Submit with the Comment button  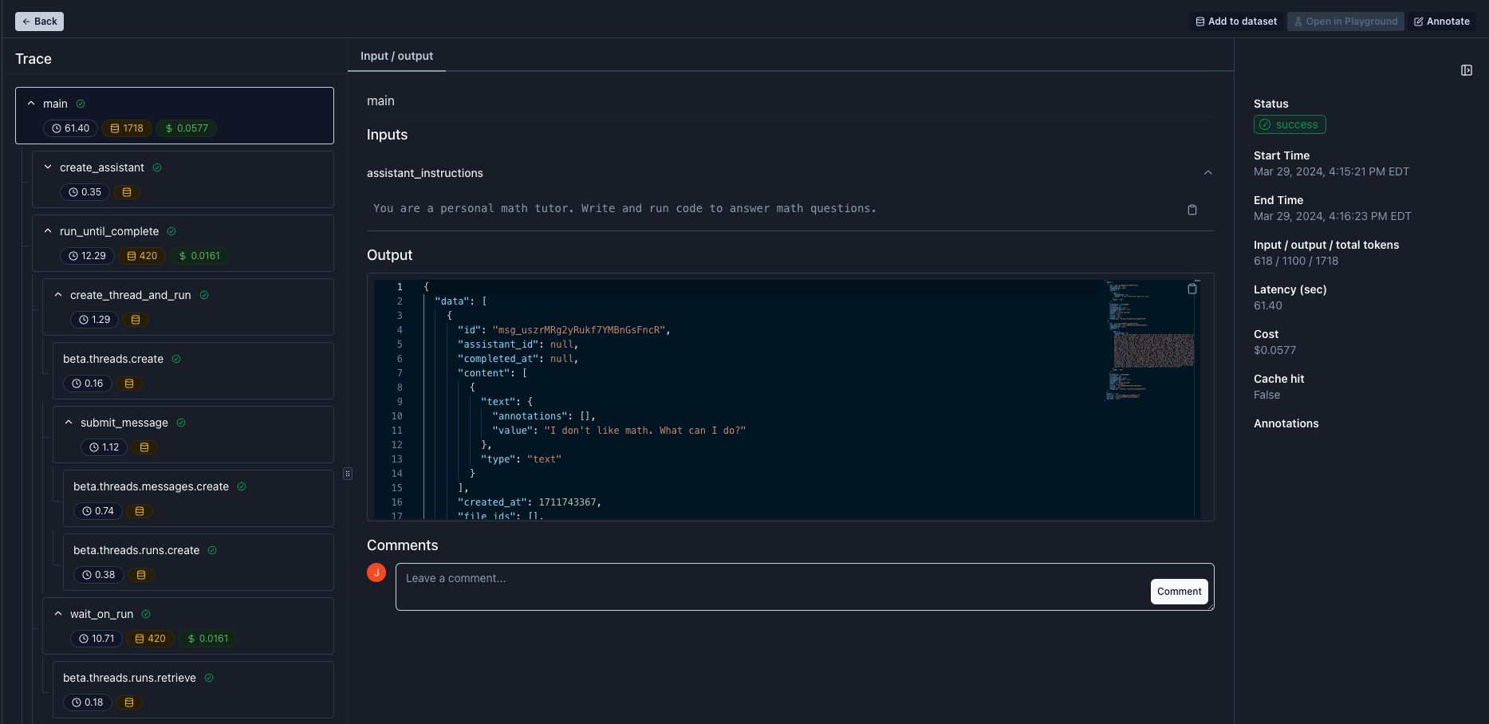1179,591
